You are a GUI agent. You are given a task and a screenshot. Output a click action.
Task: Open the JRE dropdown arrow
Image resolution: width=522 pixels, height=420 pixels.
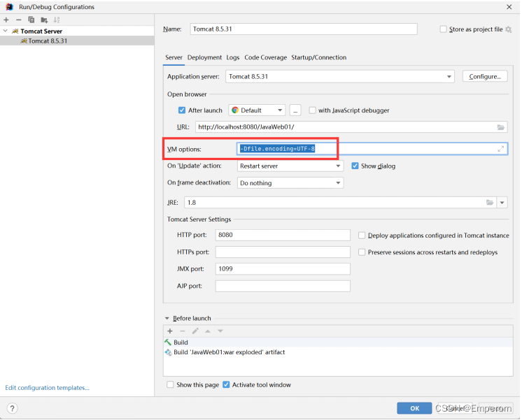coord(502,202)
